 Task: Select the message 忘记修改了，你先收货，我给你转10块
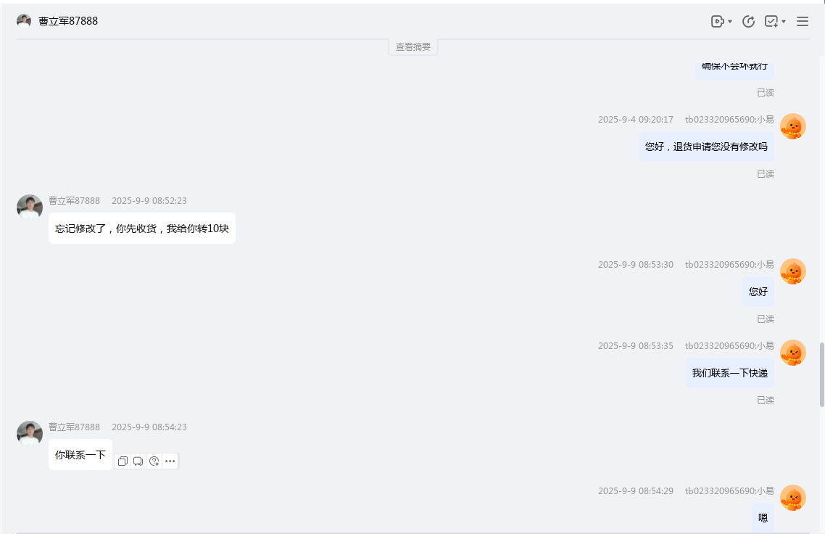(142, 229)
